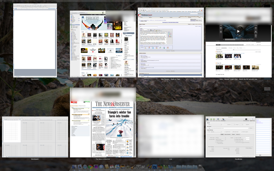The width and height of the screenshot is (274, 171).
Task: Open iPhoto from the Dock
Action: tap(122, 167)
